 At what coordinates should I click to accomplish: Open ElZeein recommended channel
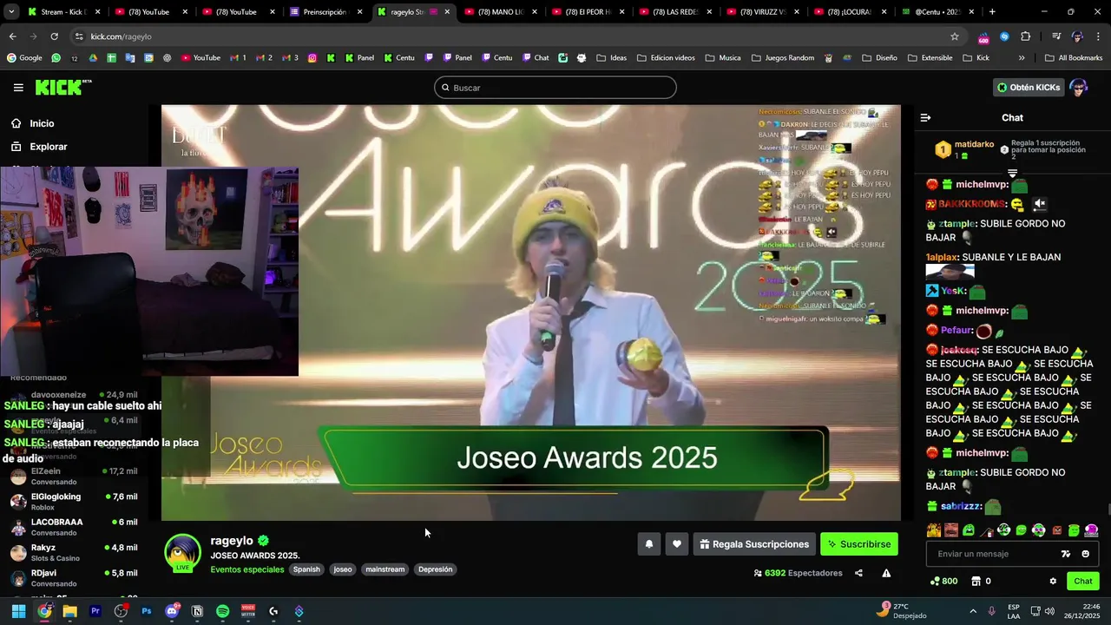(x=74, y=476)
